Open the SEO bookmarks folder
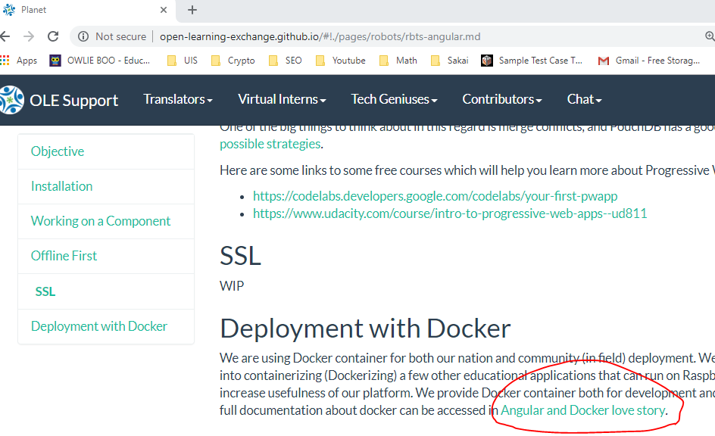Screen dimensions: 715x436 pyautogui.click(x=286, y=60)
